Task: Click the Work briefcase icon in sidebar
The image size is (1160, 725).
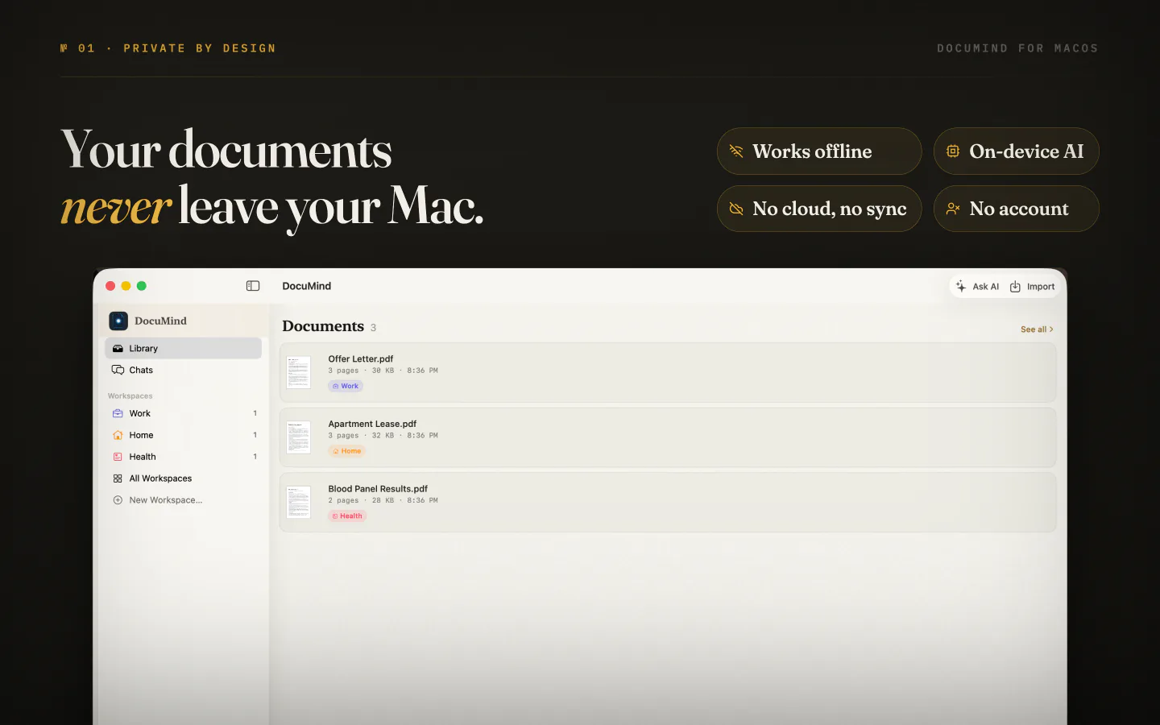Action: coord(118,414)
